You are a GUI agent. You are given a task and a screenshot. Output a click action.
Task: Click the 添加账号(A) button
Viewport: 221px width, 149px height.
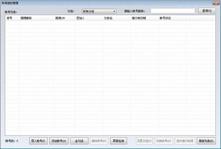click(x=59, y=141)
